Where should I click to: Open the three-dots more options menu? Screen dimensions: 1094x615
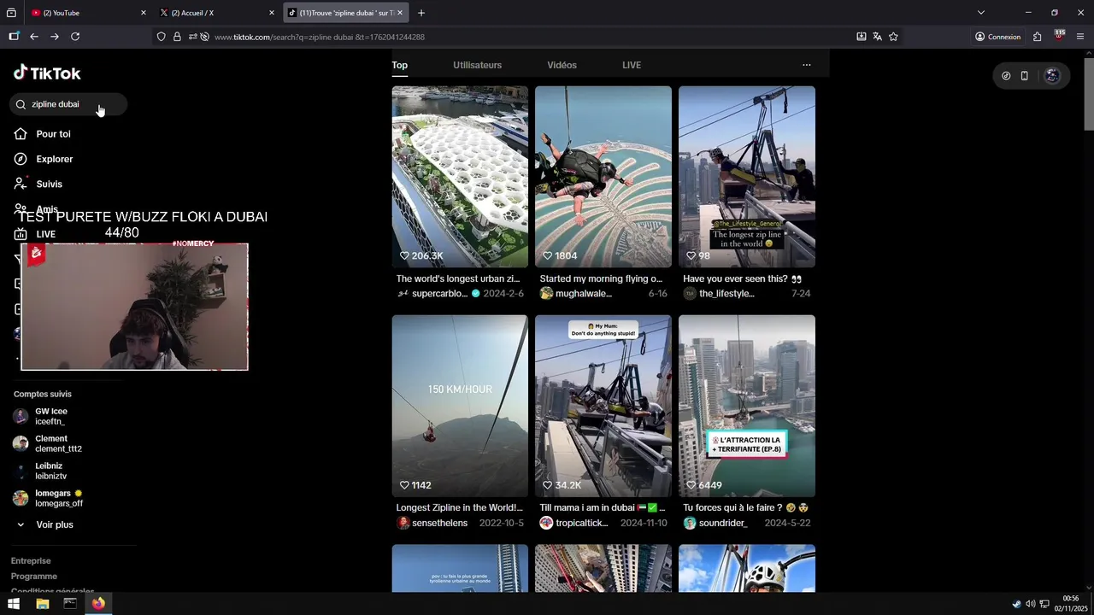point(806,65)
